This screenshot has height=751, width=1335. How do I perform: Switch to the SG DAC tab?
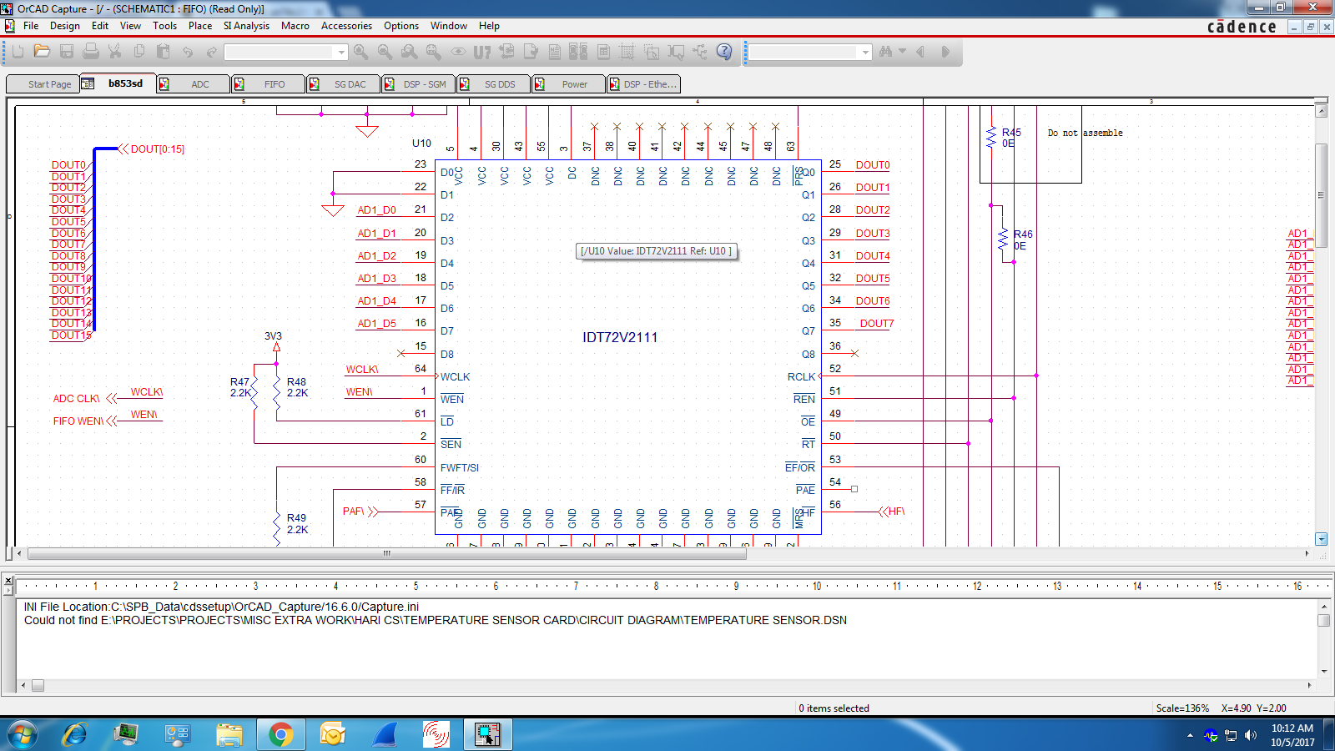343,83
